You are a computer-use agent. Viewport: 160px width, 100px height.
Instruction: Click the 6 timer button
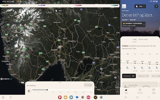88,85
